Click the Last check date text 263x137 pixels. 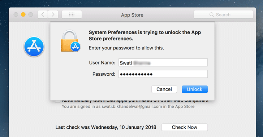click(x=106, y=127)
